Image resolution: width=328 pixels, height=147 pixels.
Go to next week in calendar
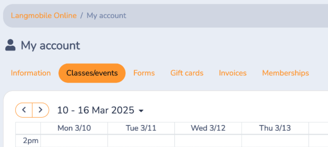click(41, 110)
